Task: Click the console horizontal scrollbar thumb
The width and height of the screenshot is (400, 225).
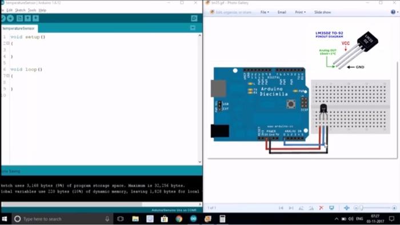Action: [x=71, y=204]
